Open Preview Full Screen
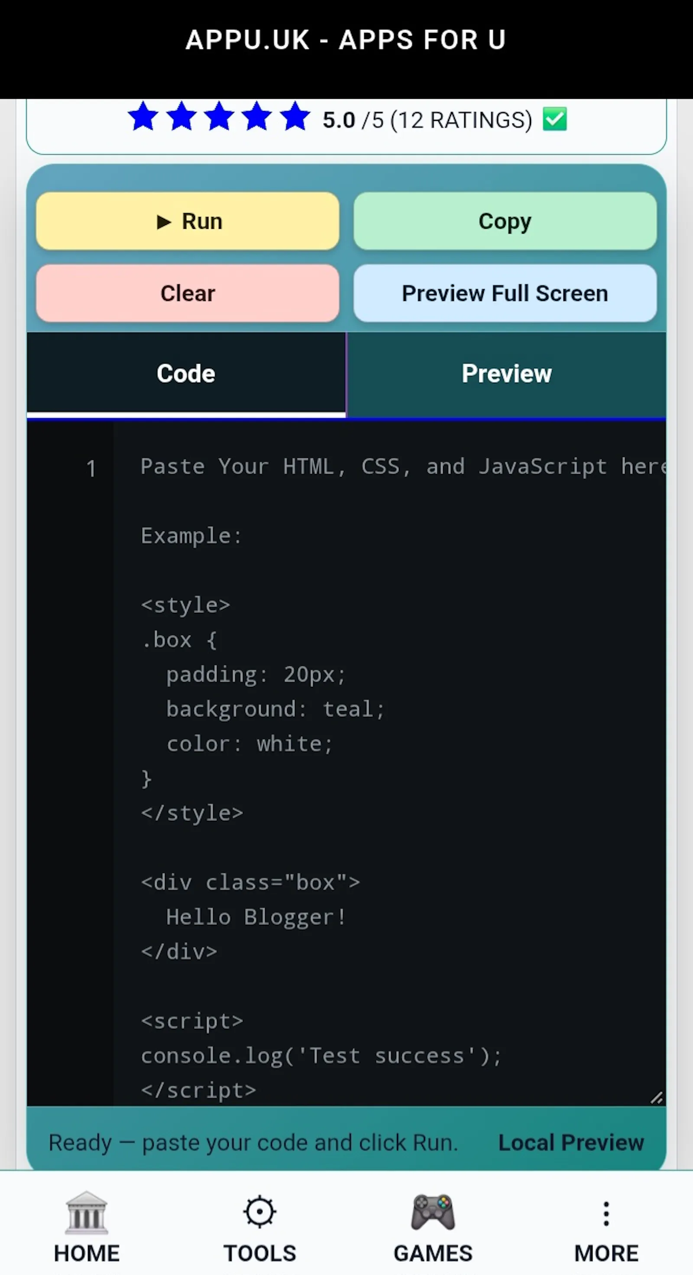693x1275 pixels. 505,293
